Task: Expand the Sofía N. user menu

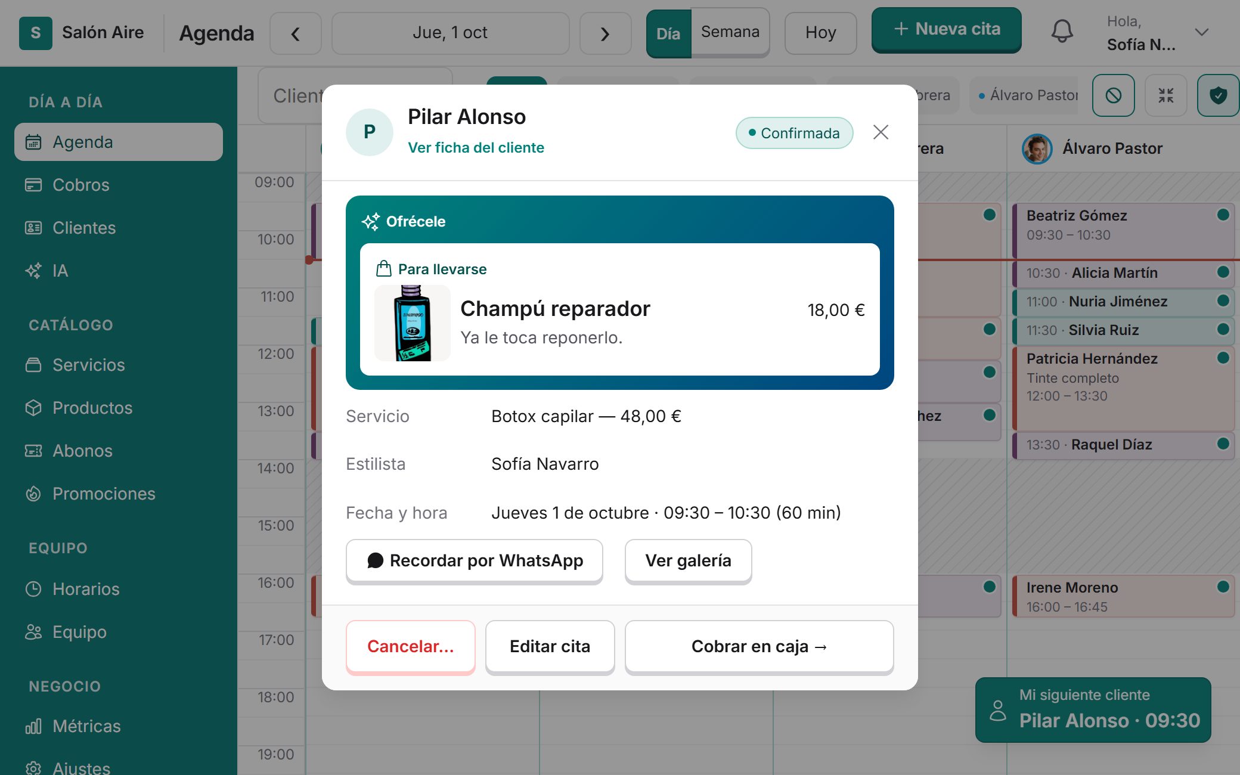Action: pos(1202,32)
